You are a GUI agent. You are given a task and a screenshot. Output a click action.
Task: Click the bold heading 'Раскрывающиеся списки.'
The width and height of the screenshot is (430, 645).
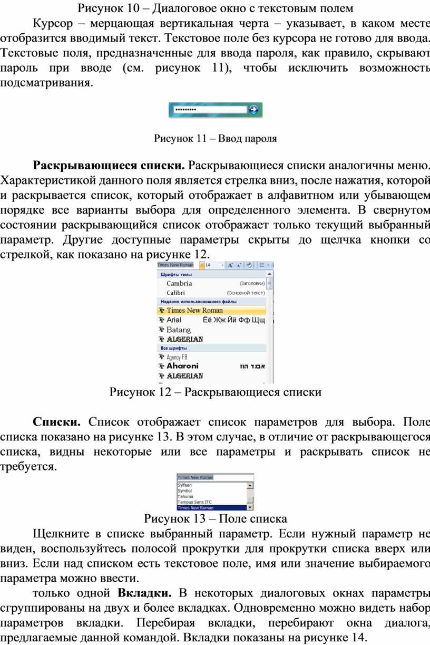click(x=109, y=167)
